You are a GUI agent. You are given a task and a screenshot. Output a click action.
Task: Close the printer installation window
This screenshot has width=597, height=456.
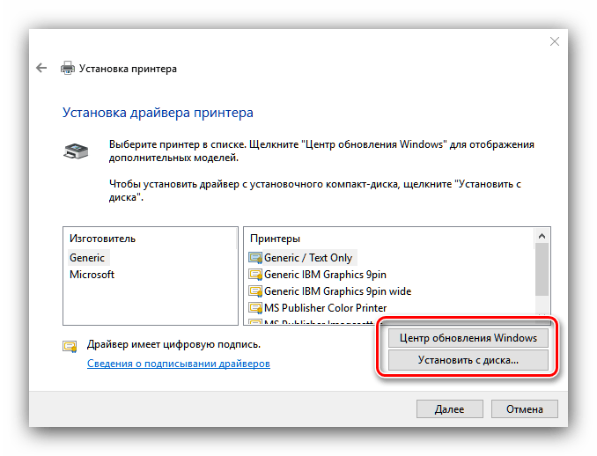tap(554, 41)
